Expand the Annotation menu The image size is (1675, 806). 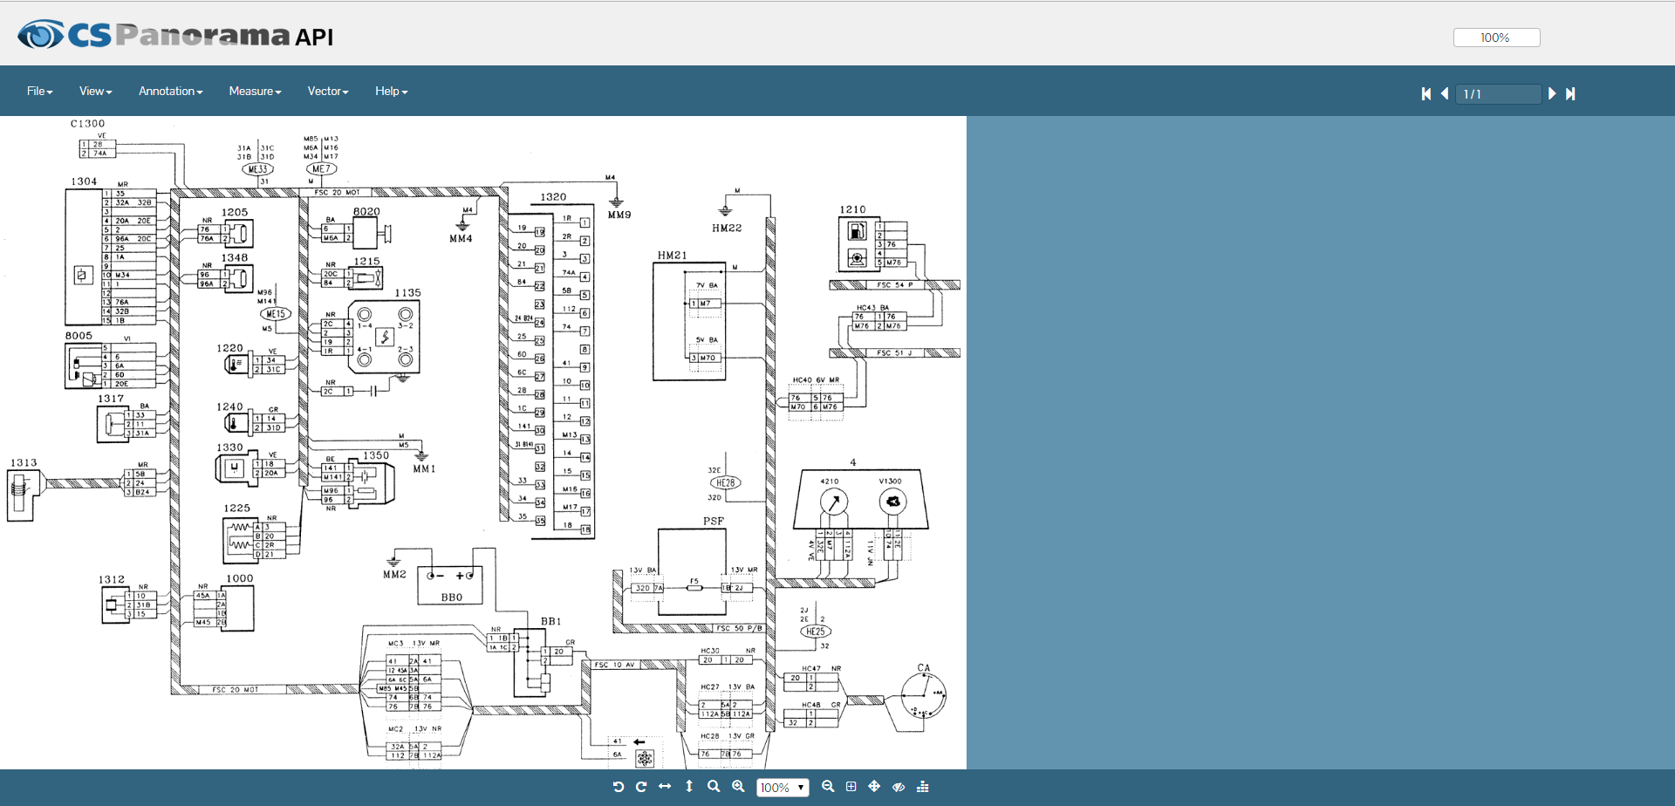click(x=170, y=92)
